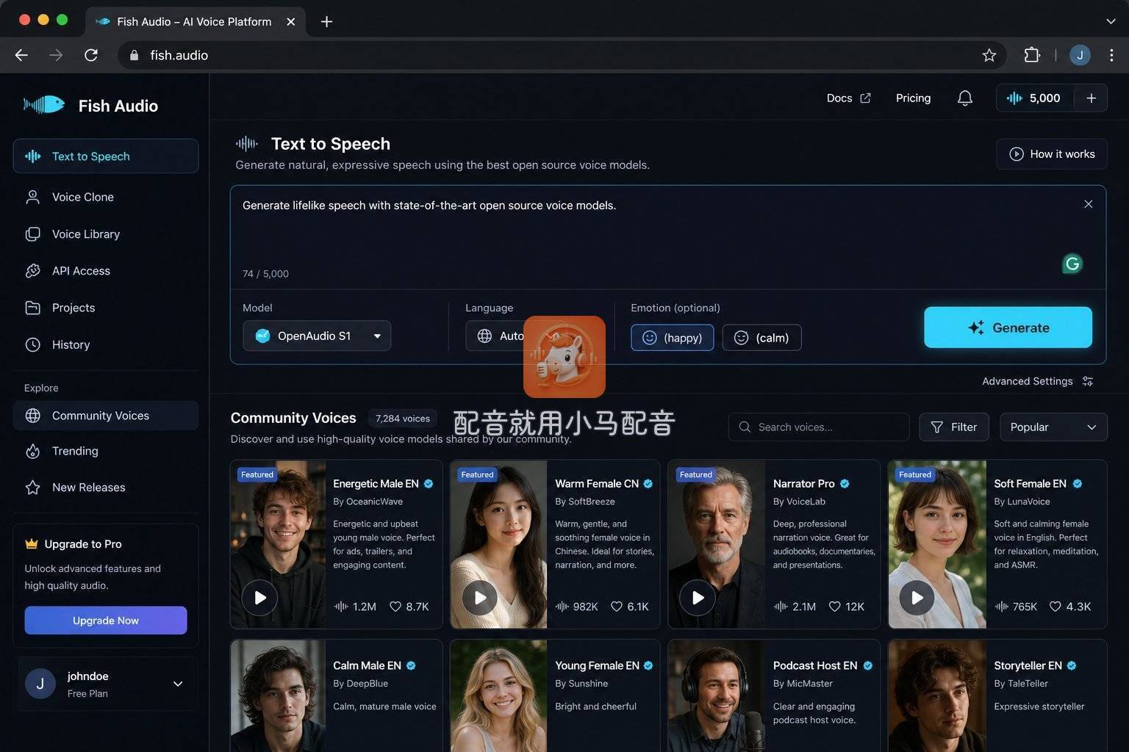Screen dimensions: 1129x752
Task: Open the Calm Male EN voice thumbnail
Action: coord(278,695)
